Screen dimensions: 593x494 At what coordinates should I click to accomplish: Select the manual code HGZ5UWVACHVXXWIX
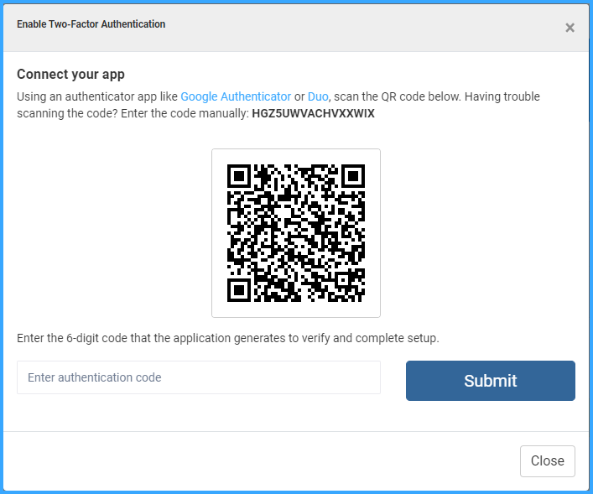pyautogui.click(x=313, y=113)
